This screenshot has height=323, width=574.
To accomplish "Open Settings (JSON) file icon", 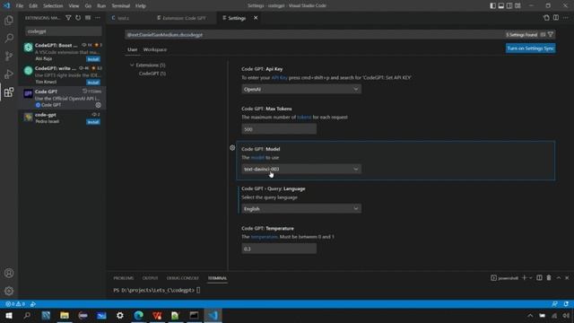I will pyautogui.click(x=546, y=18).
